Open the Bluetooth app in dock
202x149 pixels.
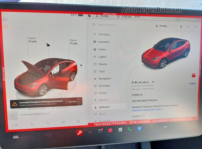coord(139,128)
